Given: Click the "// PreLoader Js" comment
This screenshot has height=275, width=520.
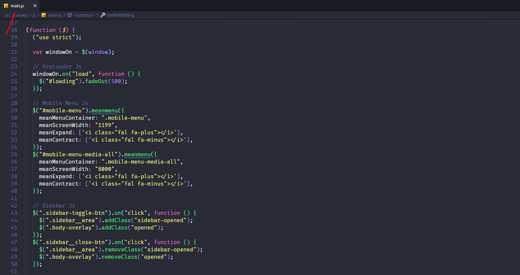Looking at the screenshot, I should 57,67.
